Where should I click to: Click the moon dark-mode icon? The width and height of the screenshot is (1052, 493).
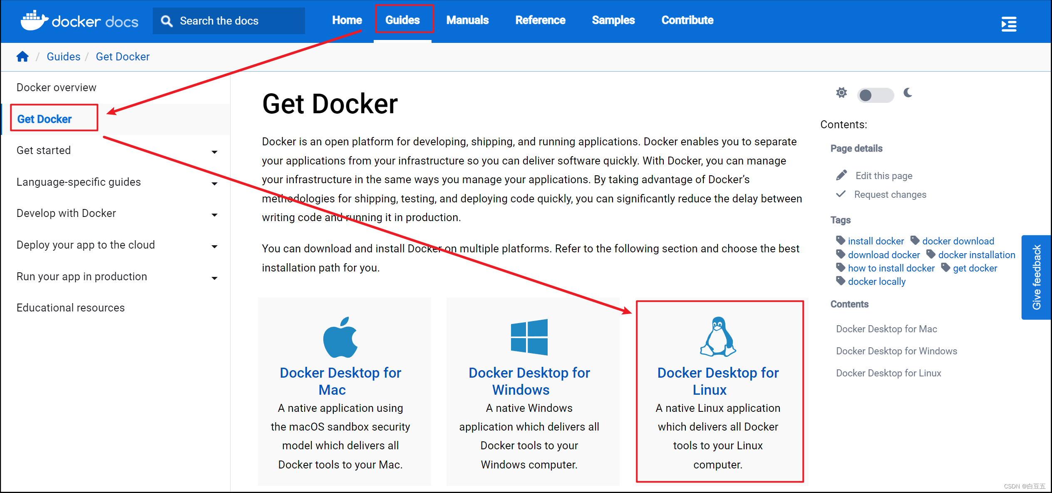tap(908, 93)
